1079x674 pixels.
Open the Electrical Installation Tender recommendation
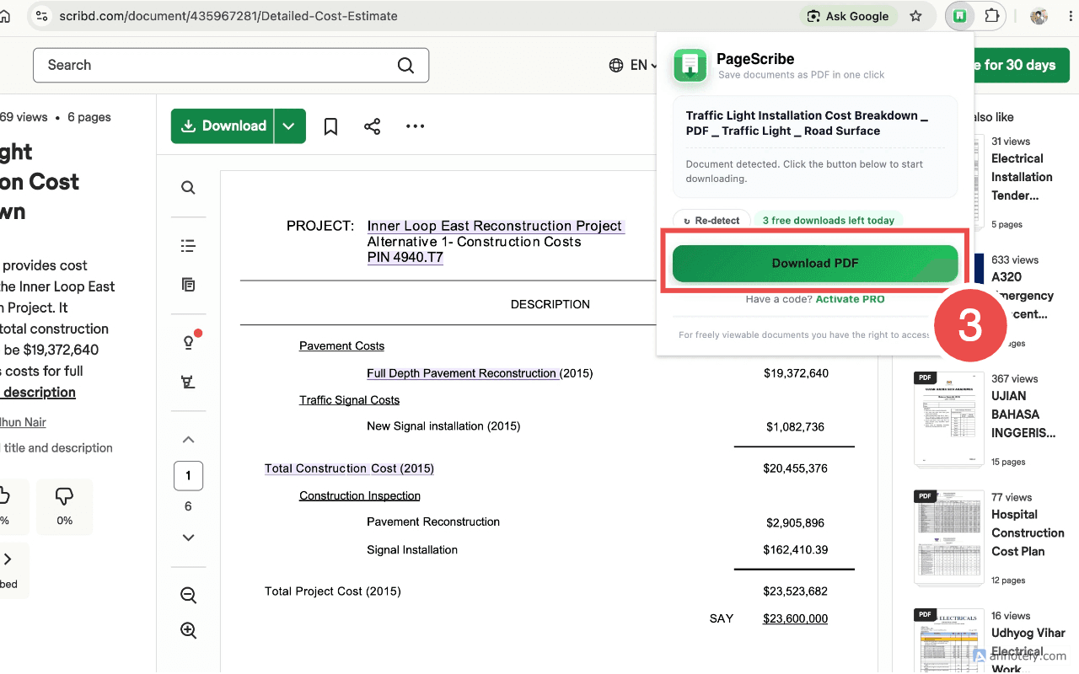point(1022,177)
